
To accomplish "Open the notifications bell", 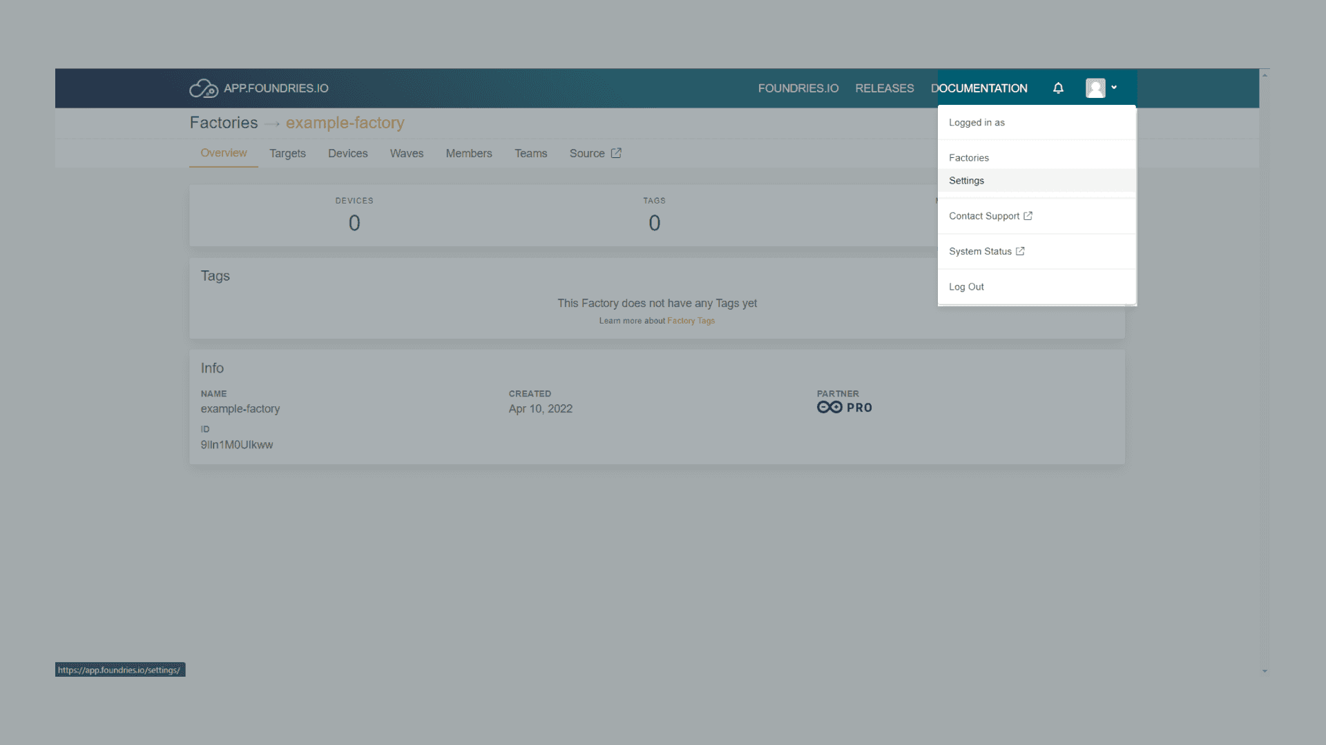I will pos(1058,88).
